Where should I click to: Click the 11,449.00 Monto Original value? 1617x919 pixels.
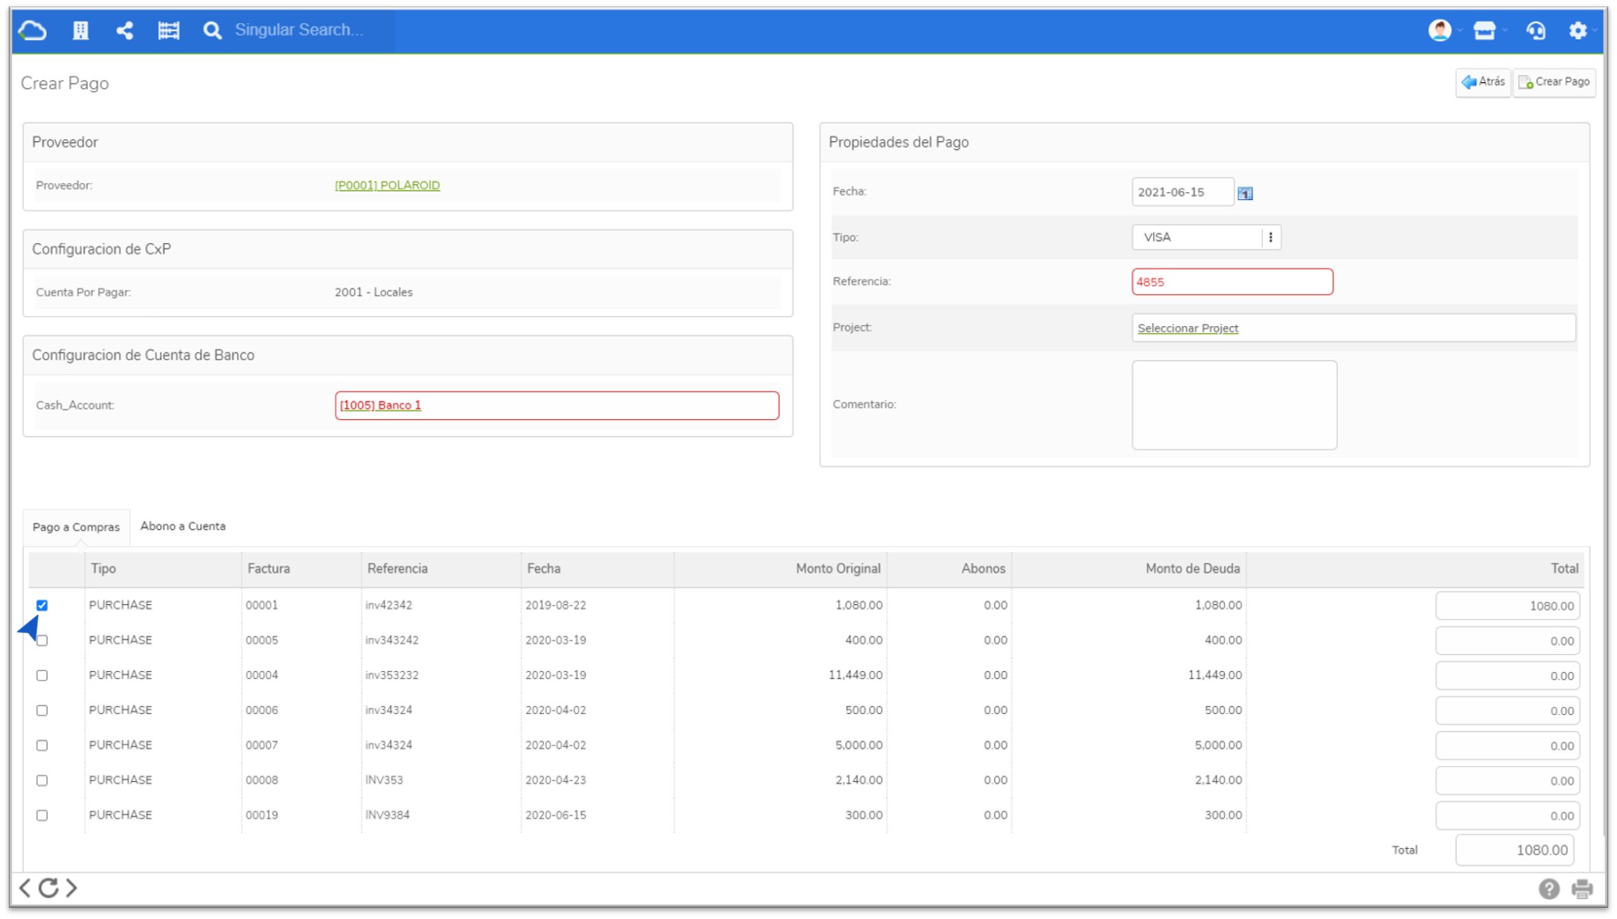(856, 676)
